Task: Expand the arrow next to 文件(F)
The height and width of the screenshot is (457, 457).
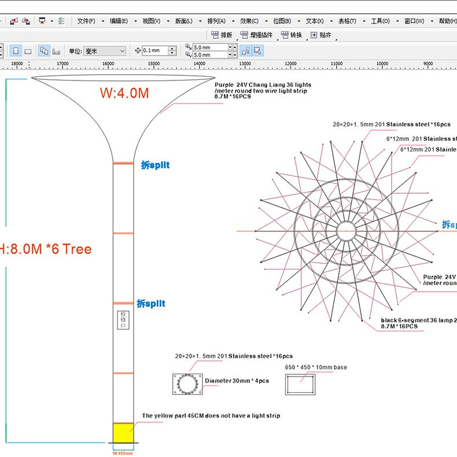Action: 103,21
